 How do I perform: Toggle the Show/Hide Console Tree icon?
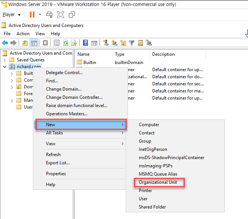[x=34, y=43]
